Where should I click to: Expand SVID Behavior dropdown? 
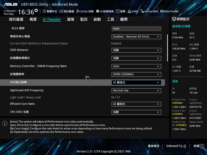pos(136,50)
